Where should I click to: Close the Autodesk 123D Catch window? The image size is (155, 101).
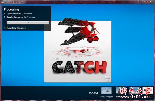[x=151, y=2]
